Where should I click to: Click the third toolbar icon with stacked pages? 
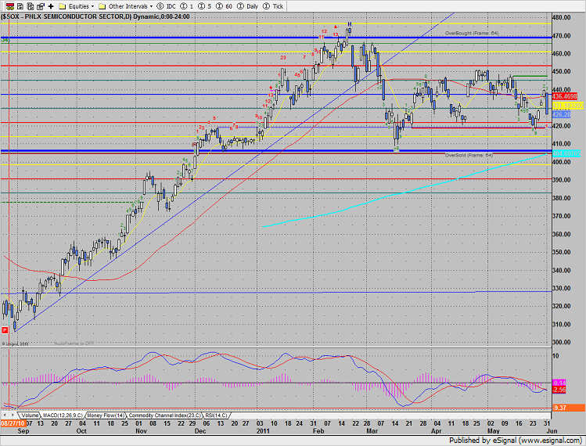coord(31,6)
